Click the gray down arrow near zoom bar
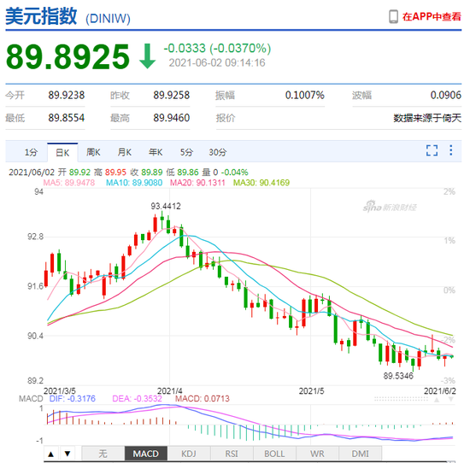The width and height of the screenshot is (470, 463). pyautogui.click(x=451, y=400)
